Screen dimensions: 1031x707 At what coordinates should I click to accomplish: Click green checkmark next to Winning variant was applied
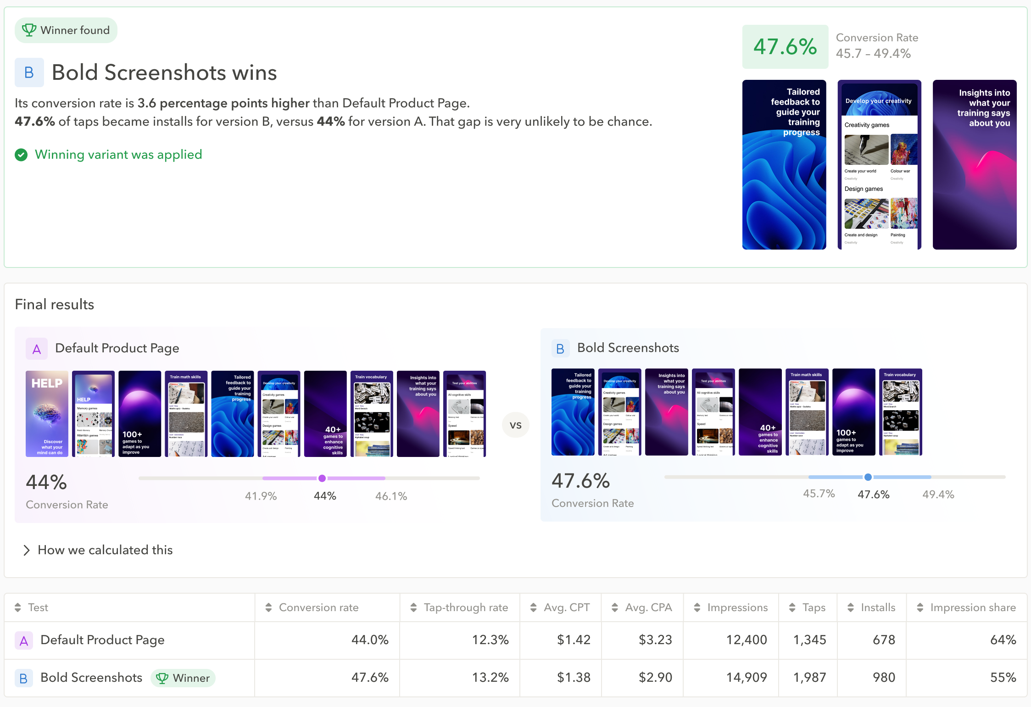coord(21,155)
